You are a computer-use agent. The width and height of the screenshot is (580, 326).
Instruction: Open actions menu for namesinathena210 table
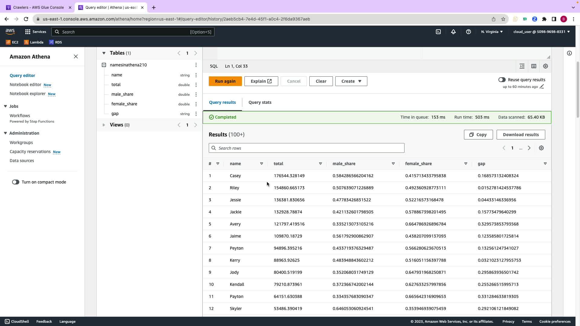(196, 65)
